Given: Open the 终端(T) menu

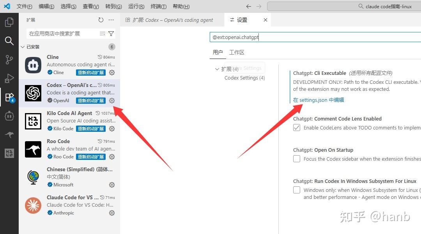Looking at the screenshot, I should (159, 6).
